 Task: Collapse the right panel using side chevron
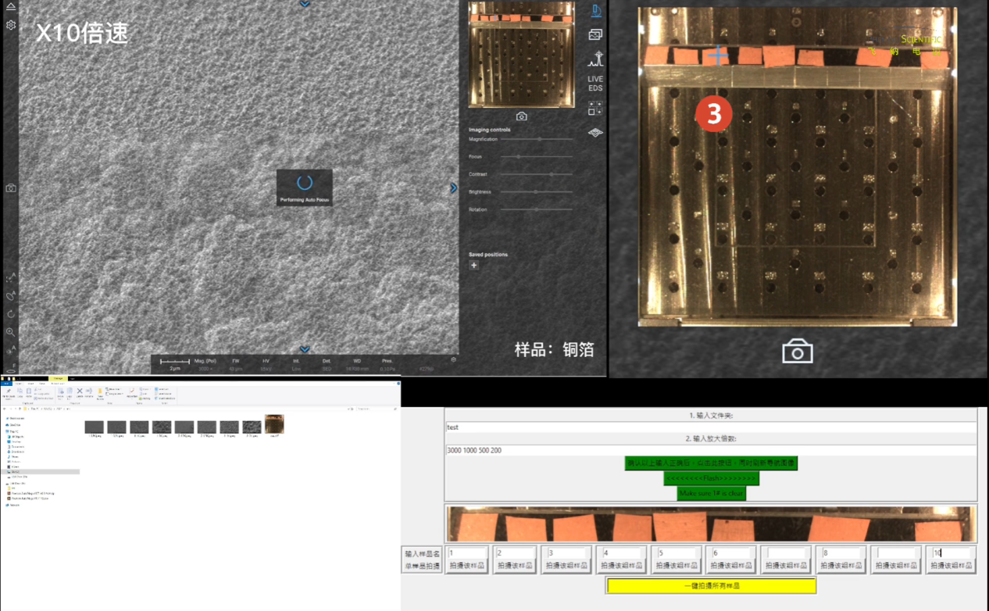pos(453,188)
